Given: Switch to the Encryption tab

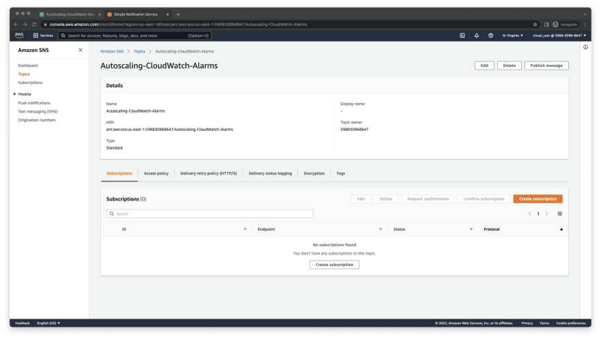Looking at the screenshot, I should [314, 173].
